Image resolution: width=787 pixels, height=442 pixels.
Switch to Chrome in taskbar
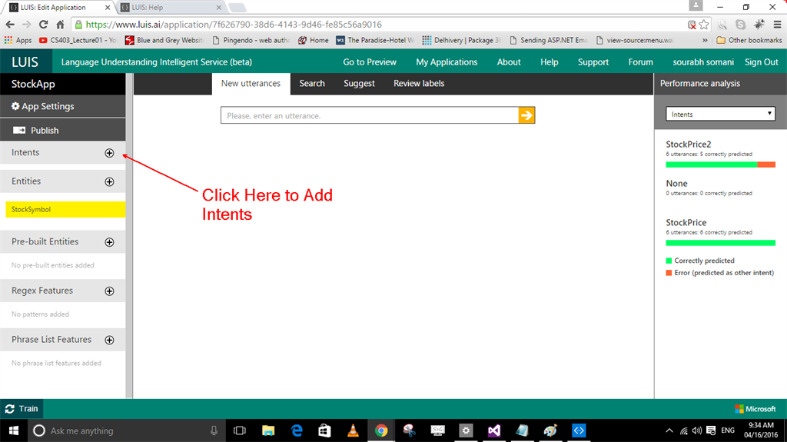tap(381, 430)
